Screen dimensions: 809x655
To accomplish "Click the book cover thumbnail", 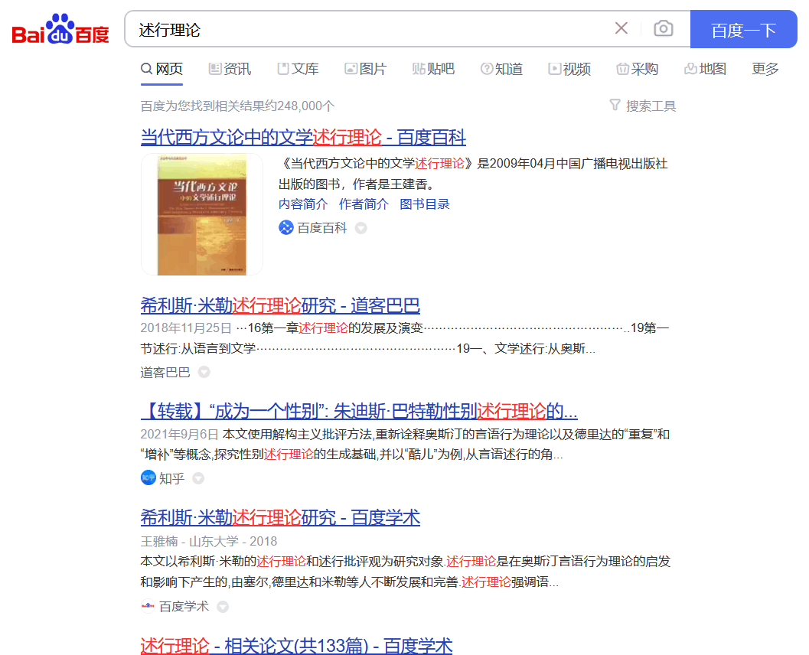I will [202, 214].
